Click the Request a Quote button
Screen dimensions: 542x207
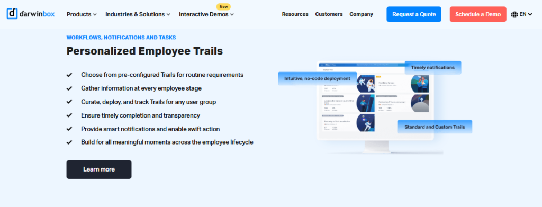tap(414, 14)
